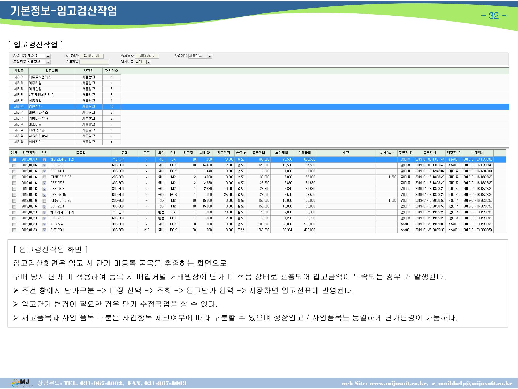Click the 시작일자 date field 2019.01.01
The height and width of the screenshot is (389, 518).
(91, 56)
